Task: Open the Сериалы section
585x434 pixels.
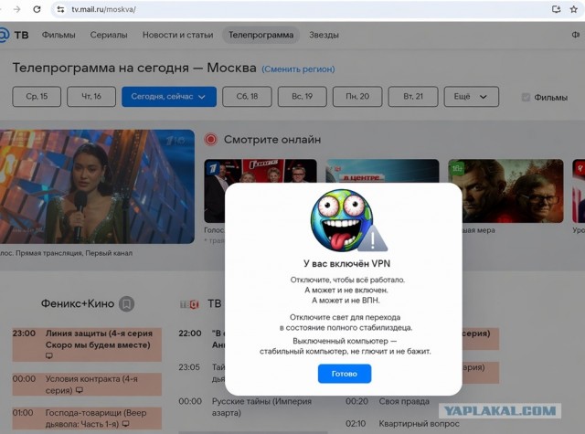Action: 109,35
